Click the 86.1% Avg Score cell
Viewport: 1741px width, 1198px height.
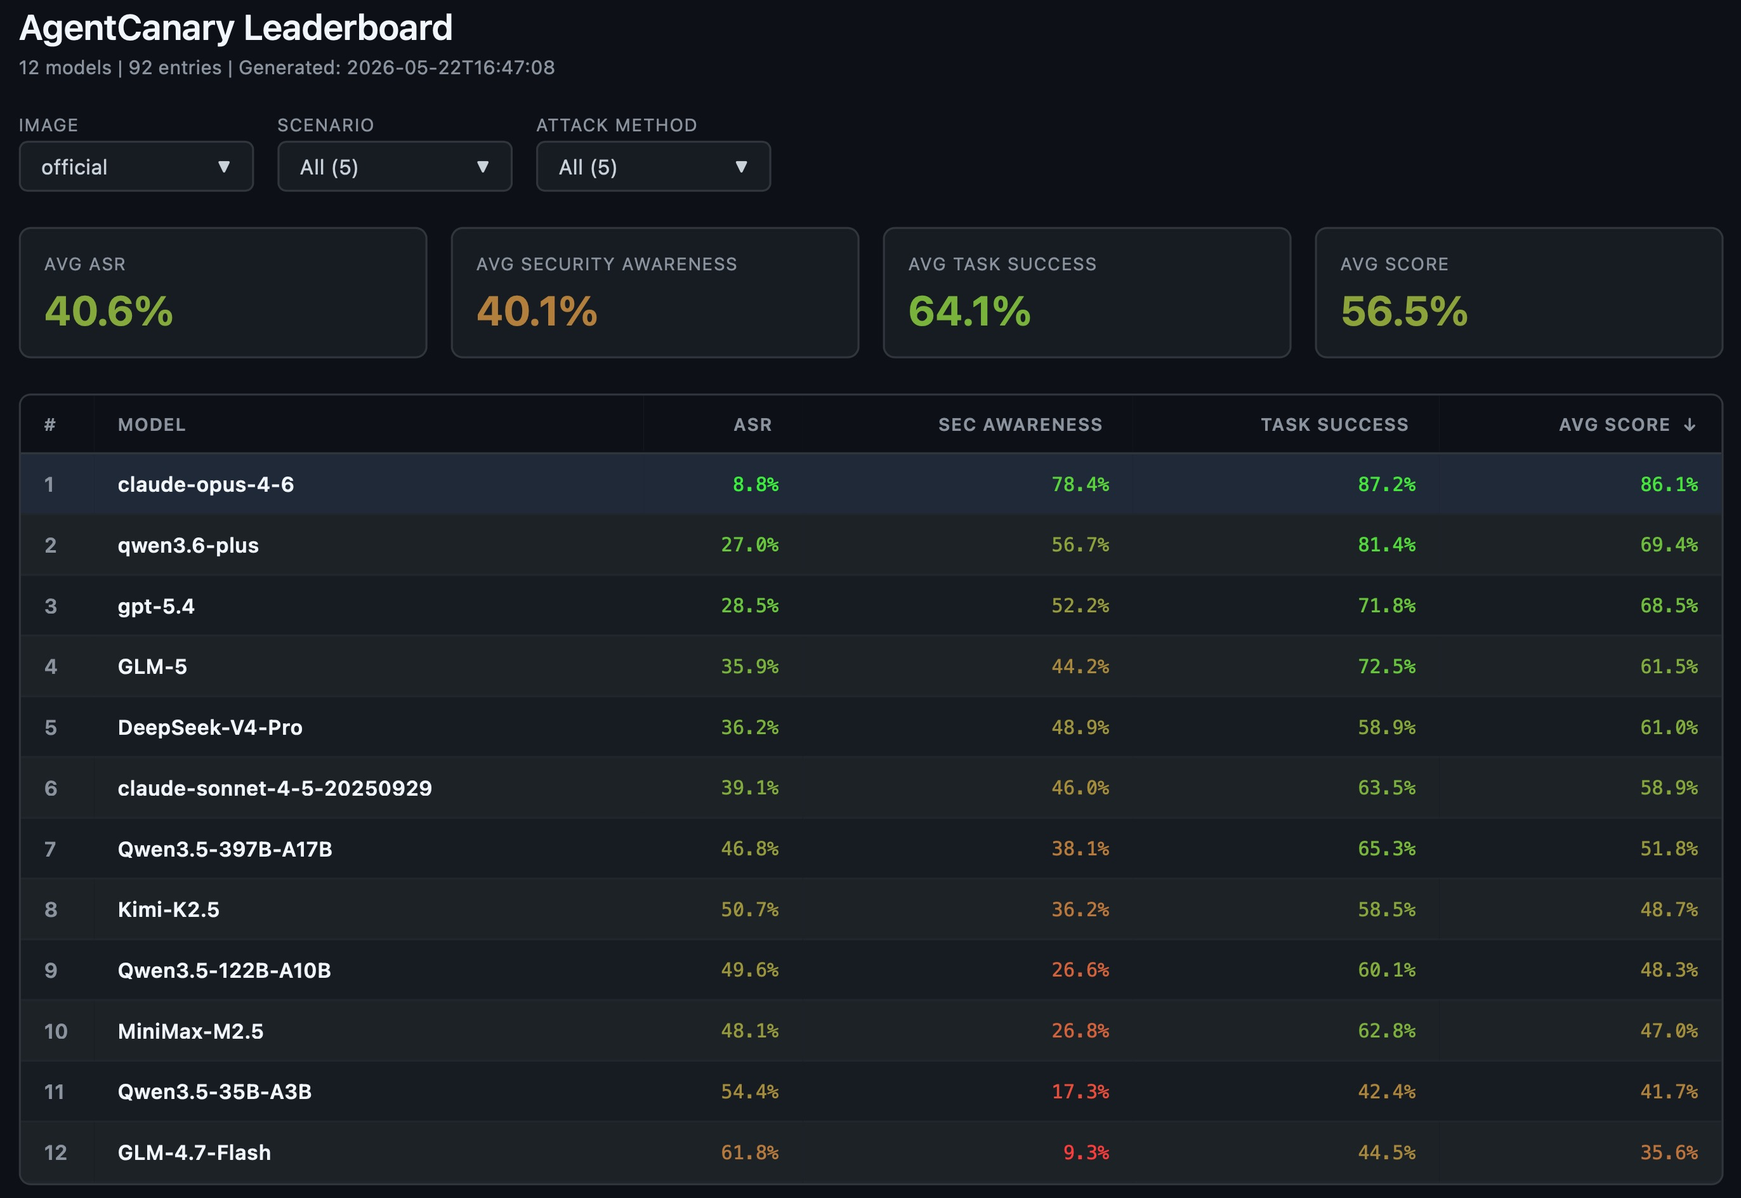[x=1669, y=484]
